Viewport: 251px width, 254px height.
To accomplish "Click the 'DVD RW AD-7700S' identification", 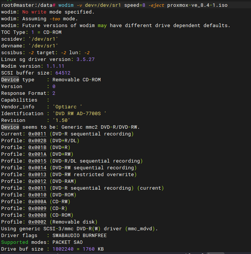I will pyautogui.click(x=79, y=114).
